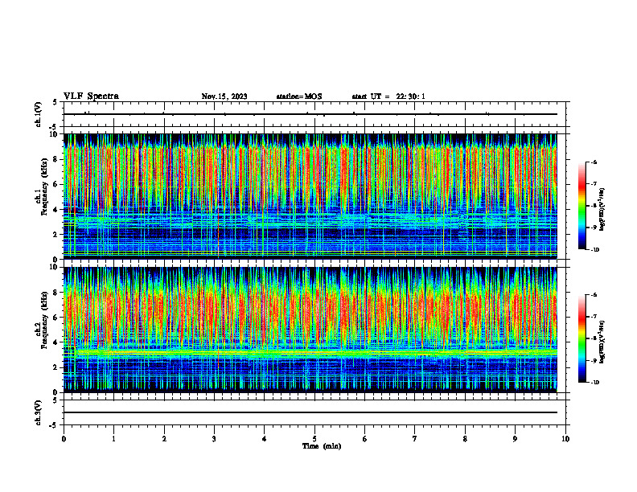Click time axis tick label "3"
This screenshot has width=637, height=492.
click(x=214, y=439)
